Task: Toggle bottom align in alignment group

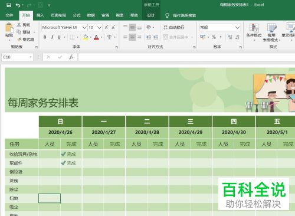Action: [139, 27]
